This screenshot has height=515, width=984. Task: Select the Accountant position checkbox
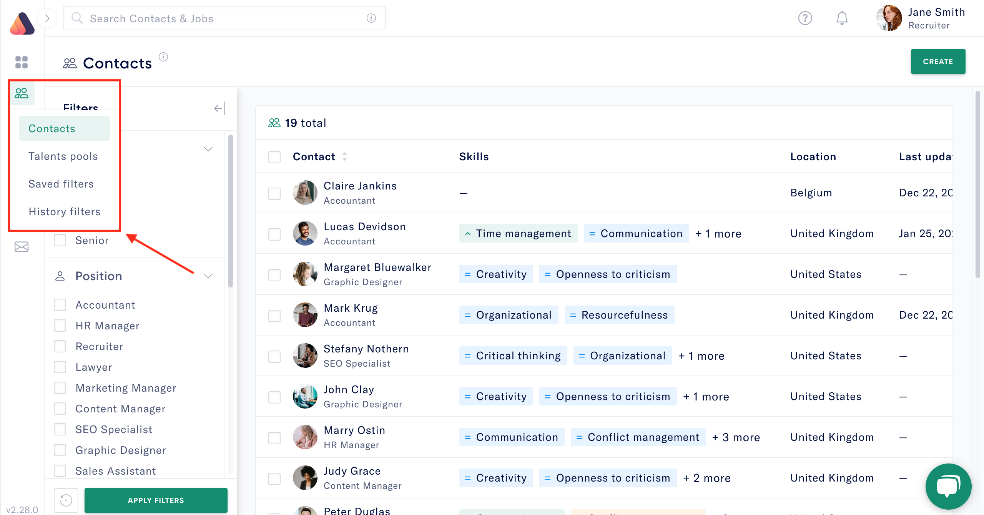(x=60, y=304)
